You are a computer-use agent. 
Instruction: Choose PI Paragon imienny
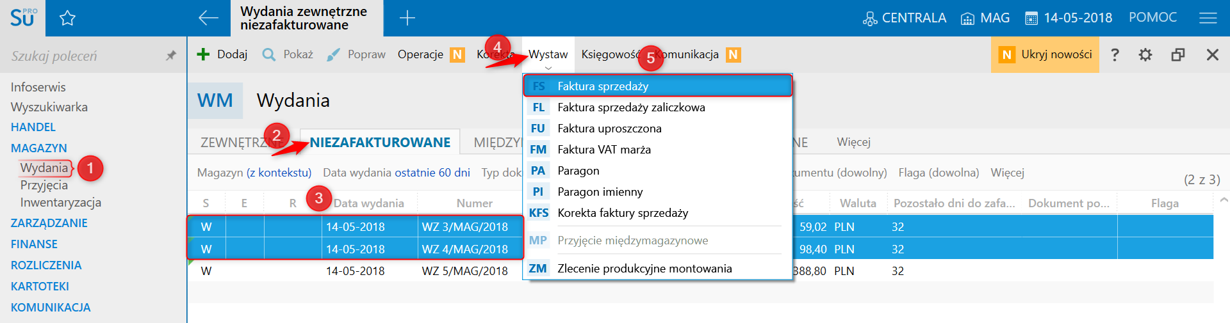pos(658,192)
